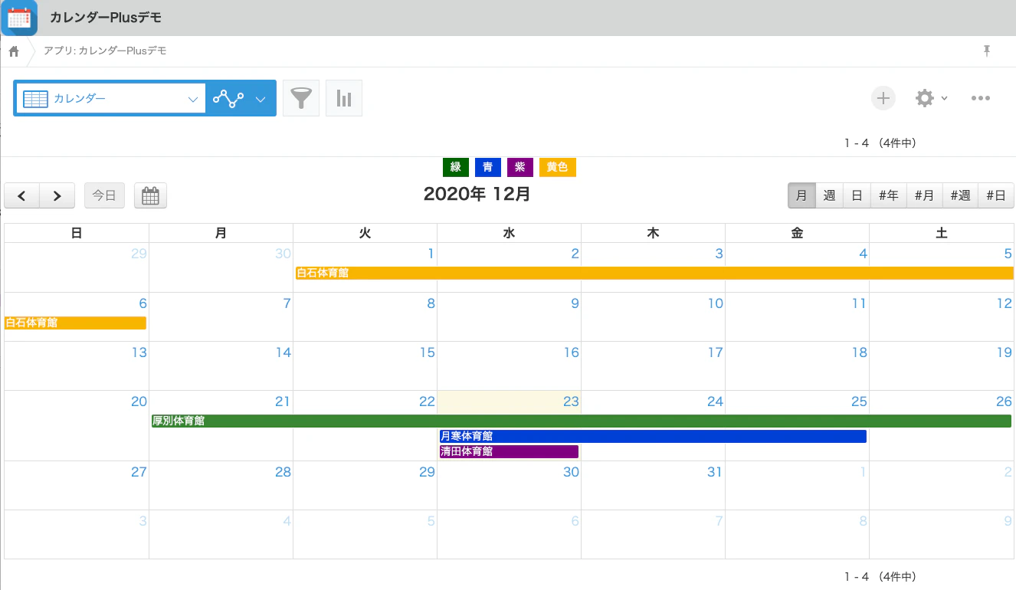Click the pin icon in breadcrumb bar

tap(987, 51)
